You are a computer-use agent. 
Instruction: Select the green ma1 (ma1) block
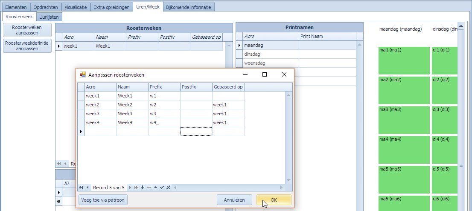(x=404, y=61)
